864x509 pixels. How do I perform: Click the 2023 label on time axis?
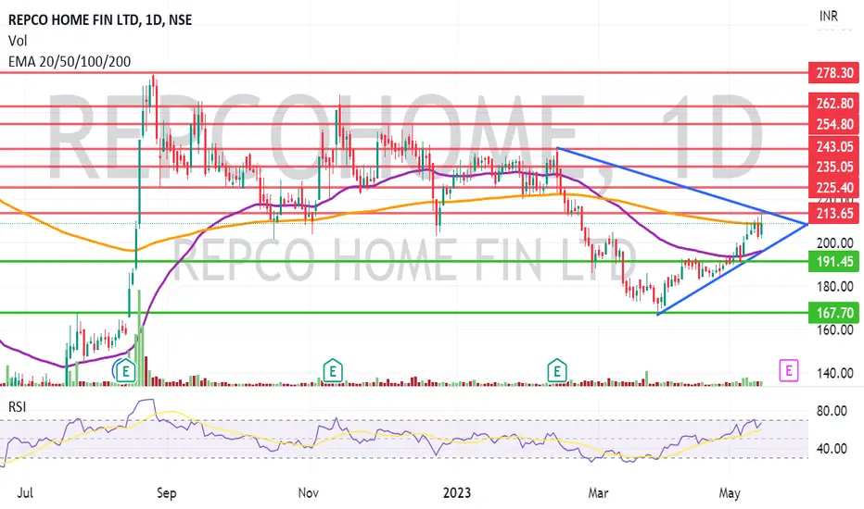[457, 492]
